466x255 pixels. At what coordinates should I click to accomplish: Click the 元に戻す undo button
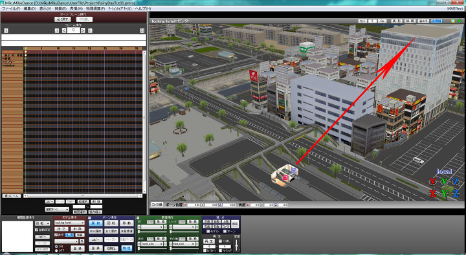(x=62, y=19)
